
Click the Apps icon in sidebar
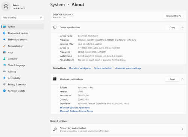(x=5, y=52)
